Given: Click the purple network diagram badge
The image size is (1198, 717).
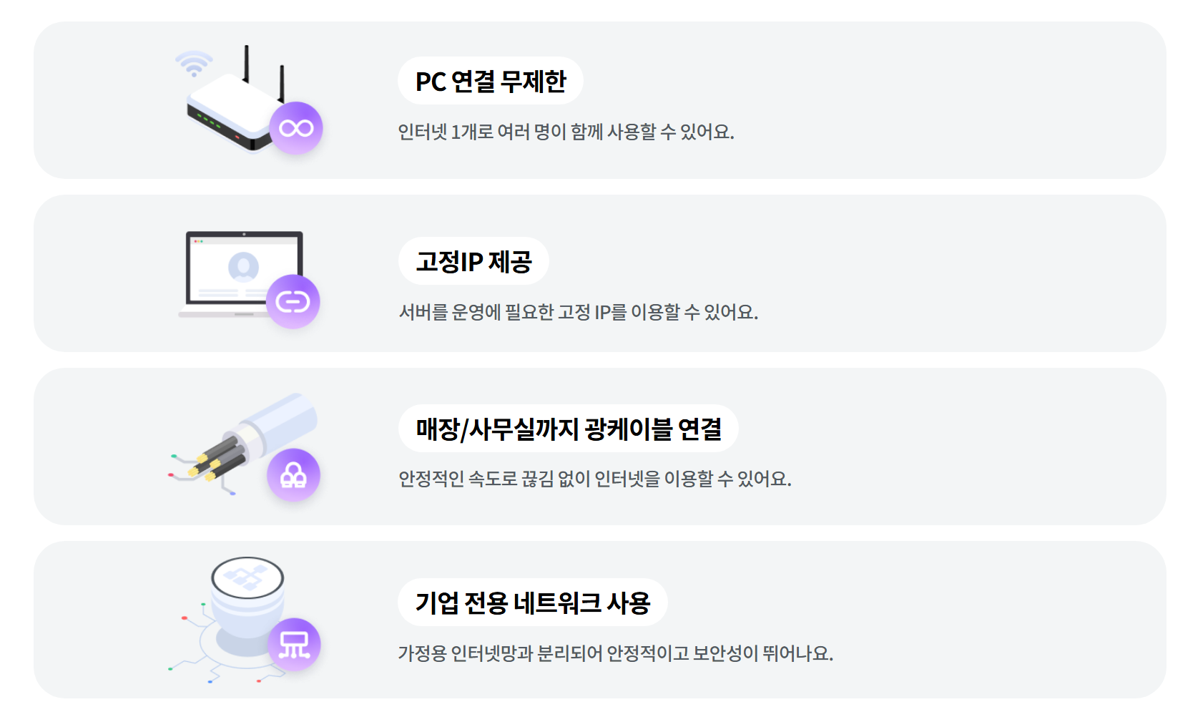Looking at the screenshot, I should 294,645.
